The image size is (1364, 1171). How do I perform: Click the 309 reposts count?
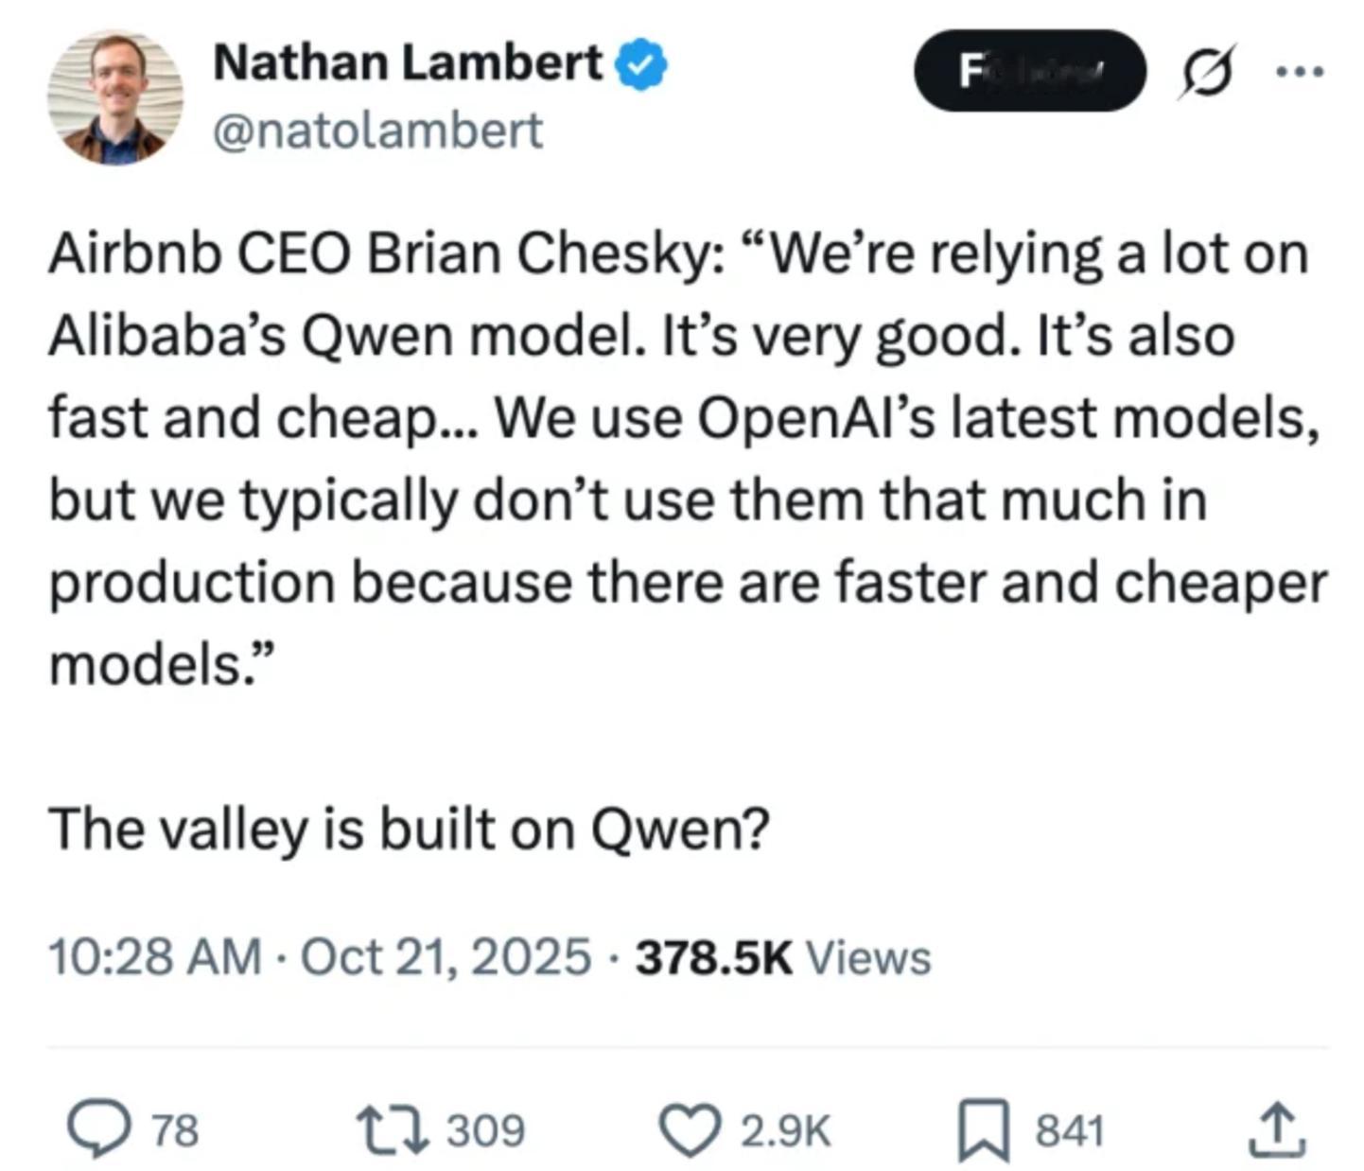click(x=485, y=1130)
